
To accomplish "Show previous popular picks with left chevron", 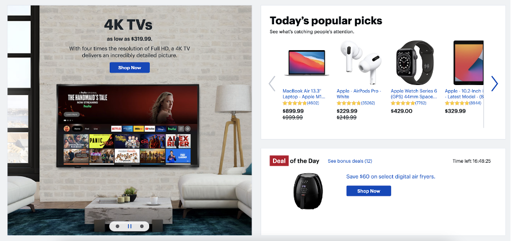I will click(272, 83).
